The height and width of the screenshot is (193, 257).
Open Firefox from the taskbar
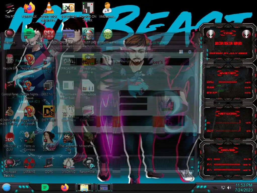click(65, 187)
